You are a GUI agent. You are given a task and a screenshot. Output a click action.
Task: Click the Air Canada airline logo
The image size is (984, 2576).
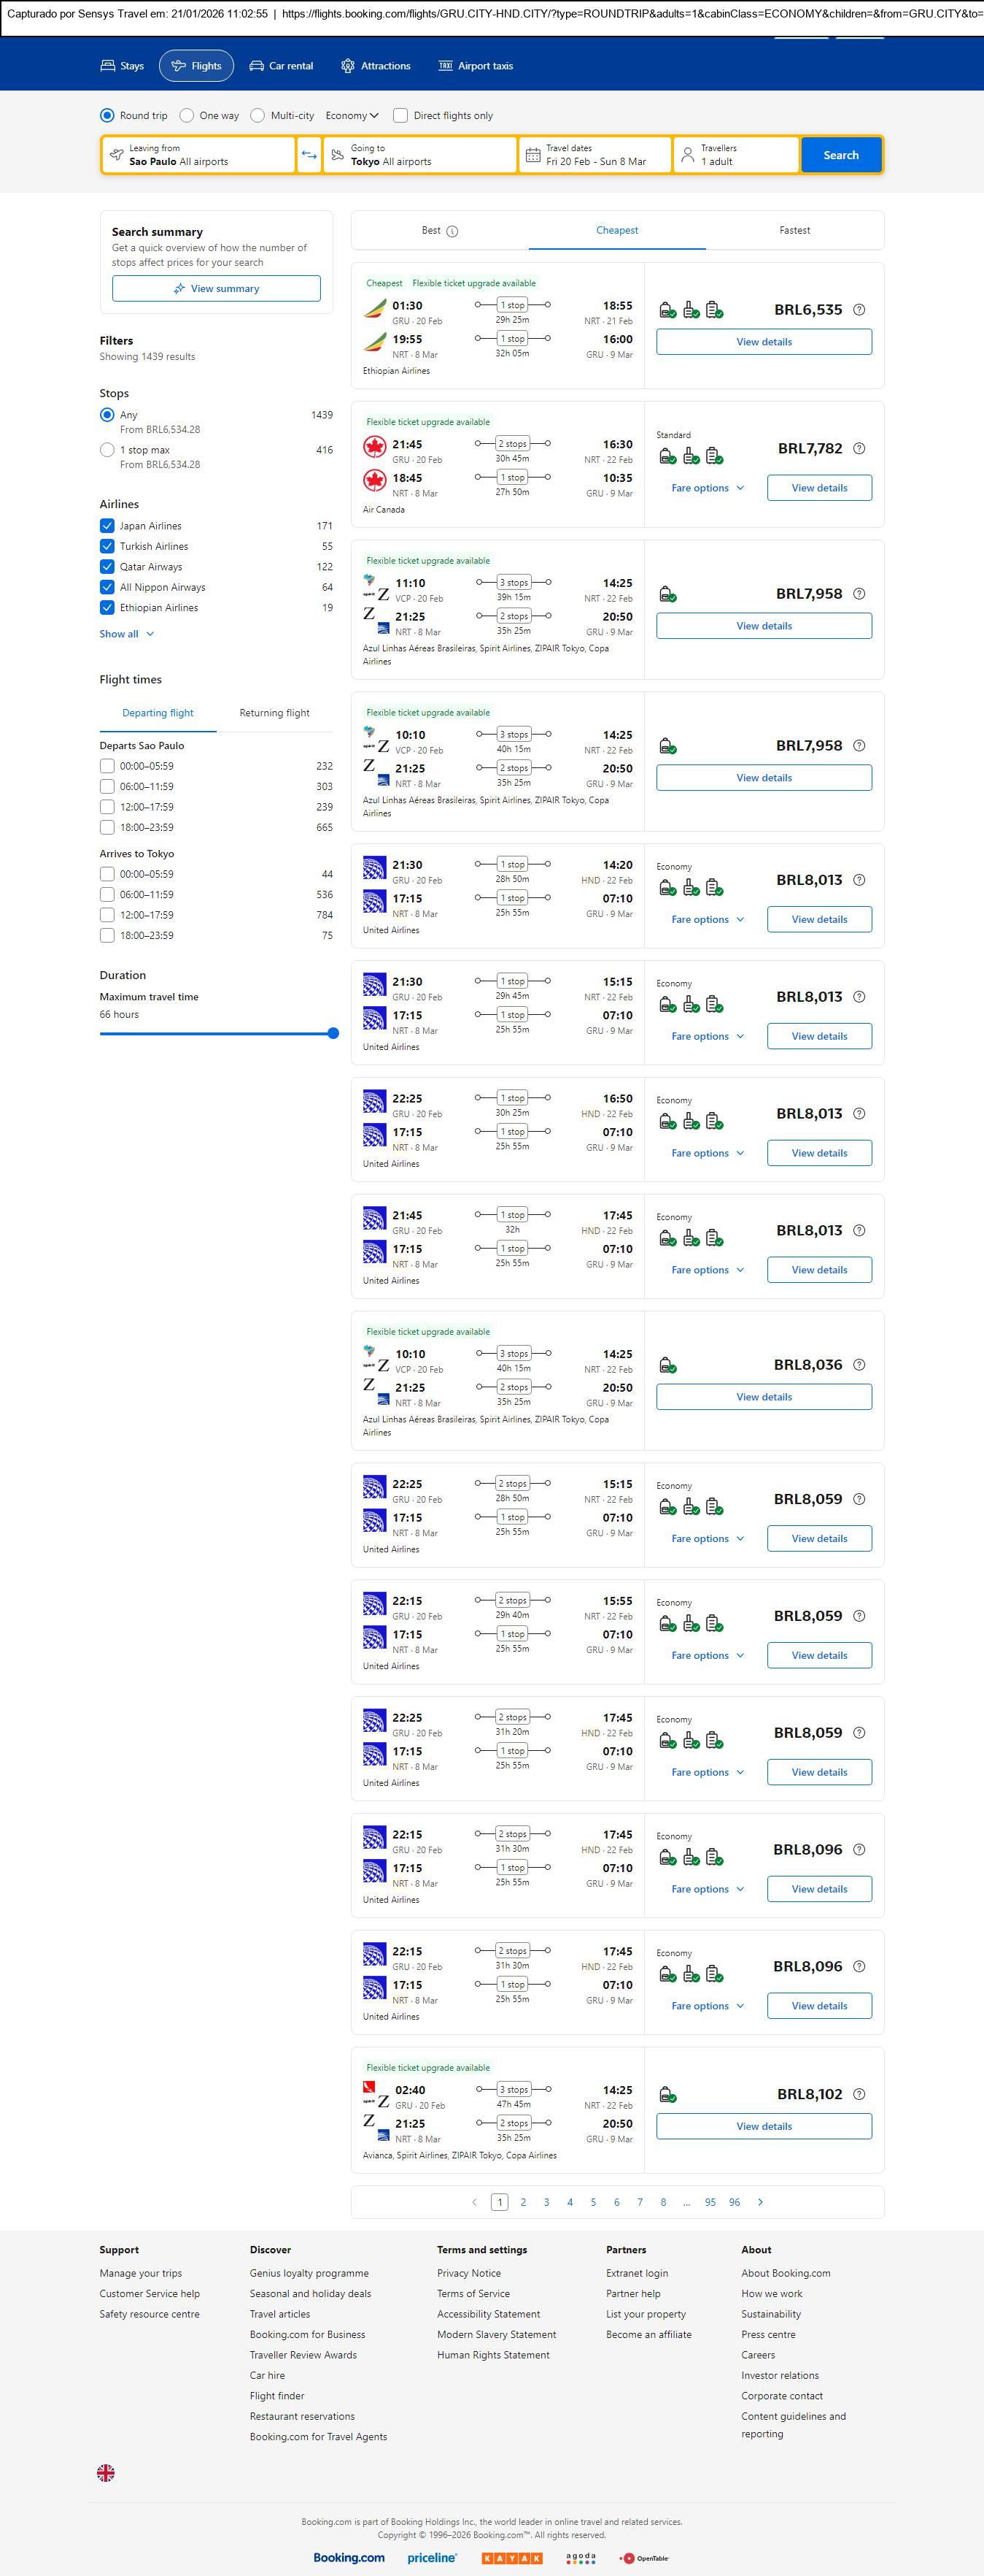pos(375,445)
